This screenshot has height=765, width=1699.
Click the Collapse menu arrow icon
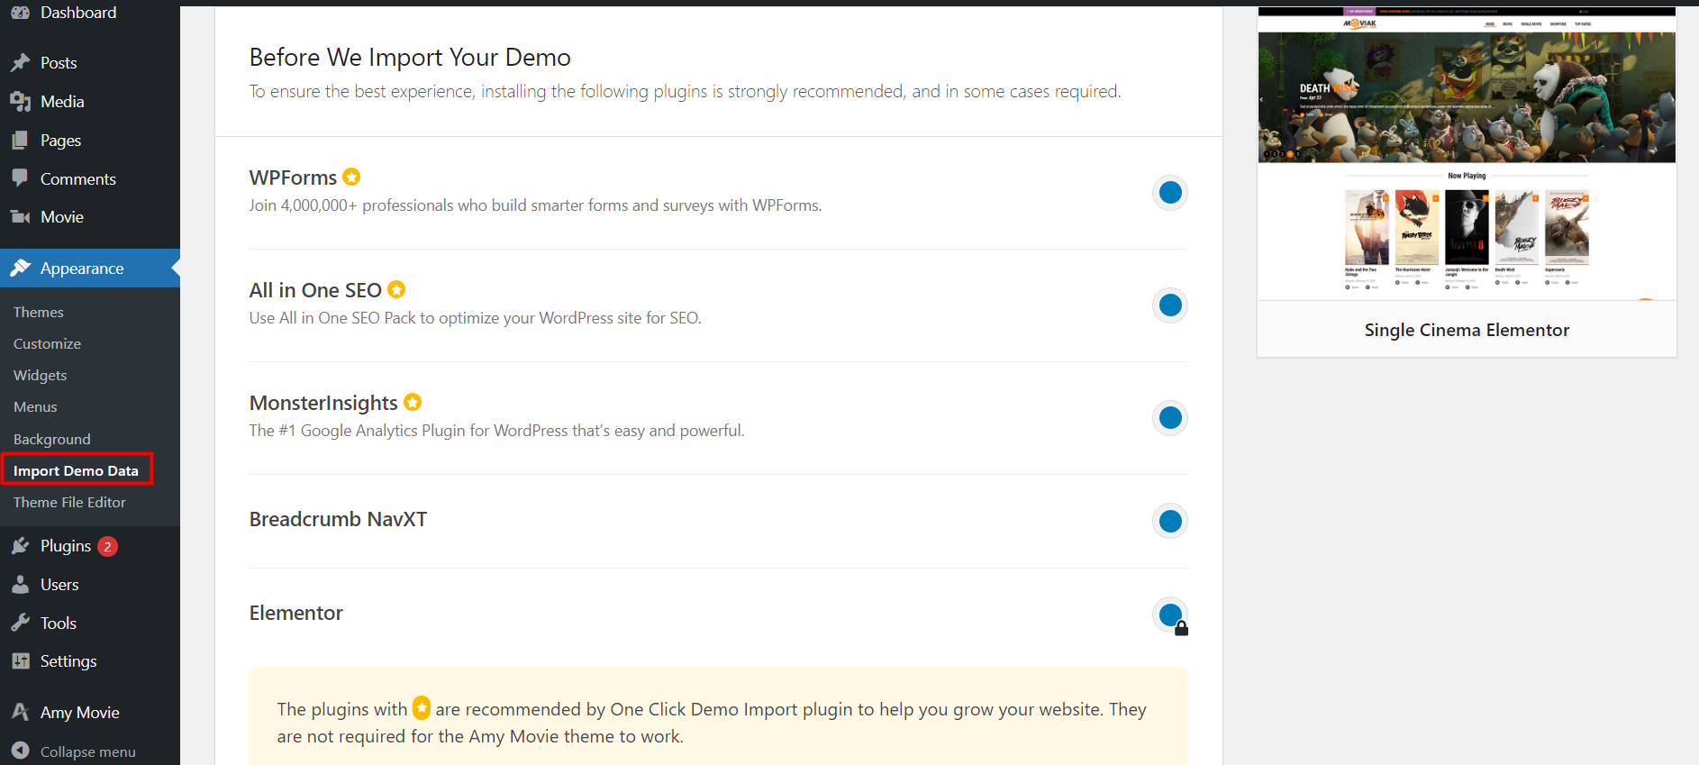(20, 750)
